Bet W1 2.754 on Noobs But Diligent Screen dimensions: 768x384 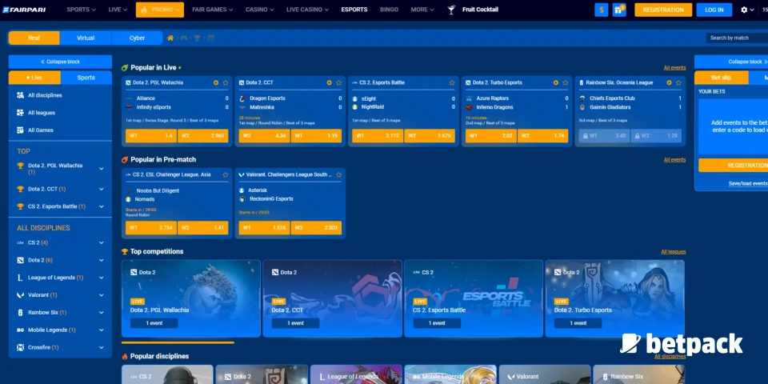151,228
